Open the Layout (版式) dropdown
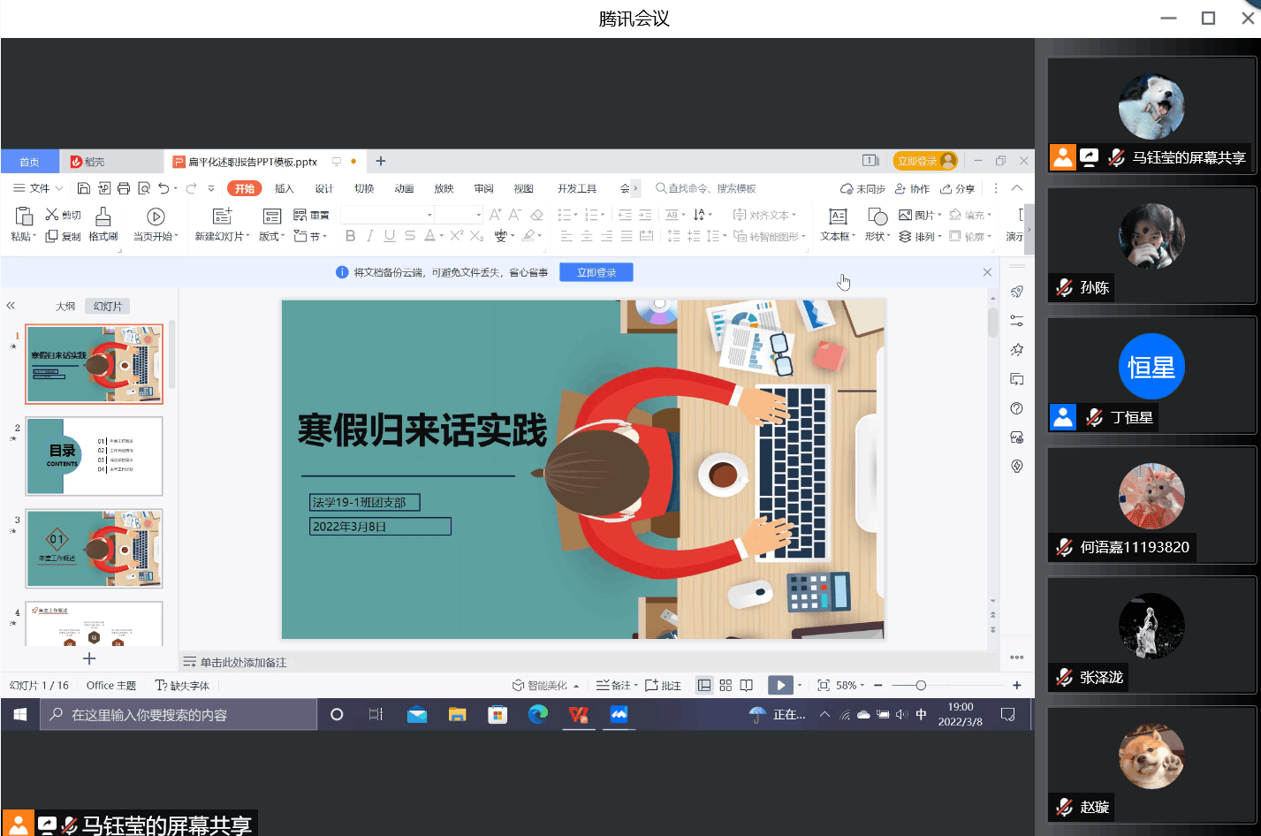This screenshot has height=836, width=1261. pyautogui.click(x=271, y=237)
